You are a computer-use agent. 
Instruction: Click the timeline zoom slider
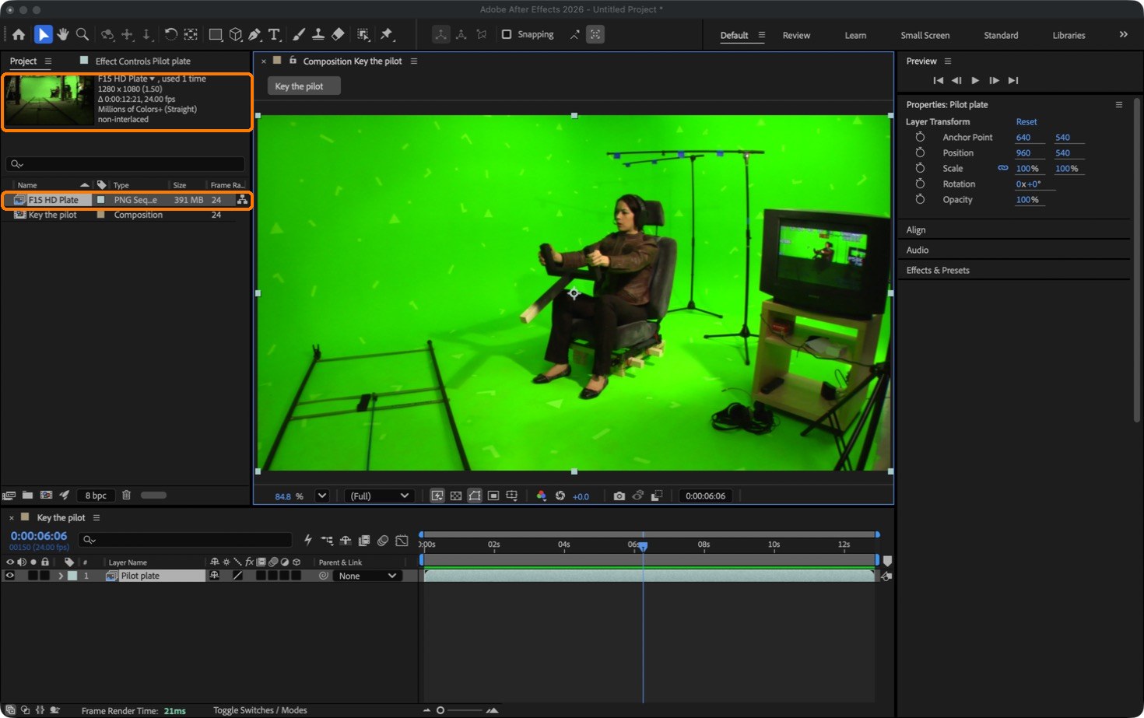[459, 710]
